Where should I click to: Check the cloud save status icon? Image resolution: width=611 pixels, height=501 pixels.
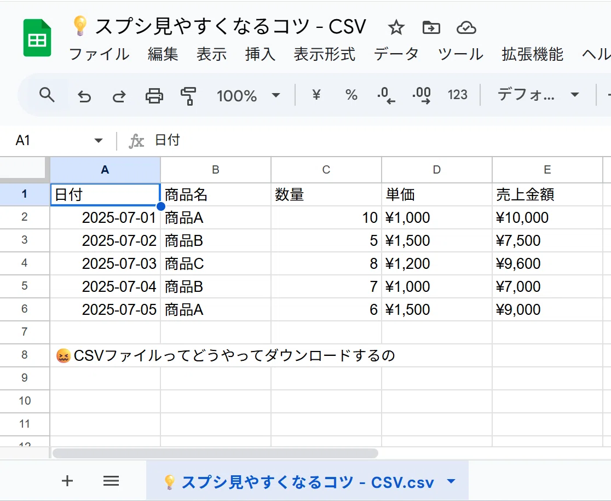(x=466, y=28)
